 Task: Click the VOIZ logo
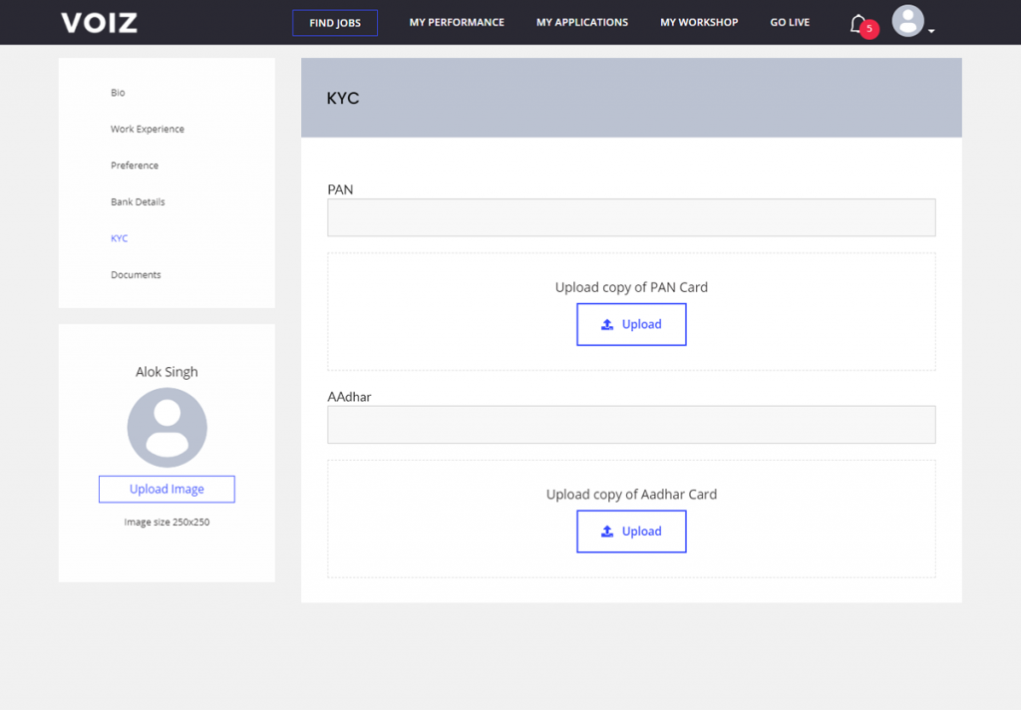tap(99, 23)
